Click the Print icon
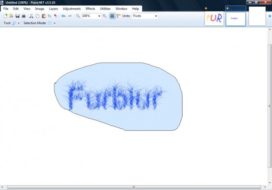Screen dimensions: 272x190 24,16
